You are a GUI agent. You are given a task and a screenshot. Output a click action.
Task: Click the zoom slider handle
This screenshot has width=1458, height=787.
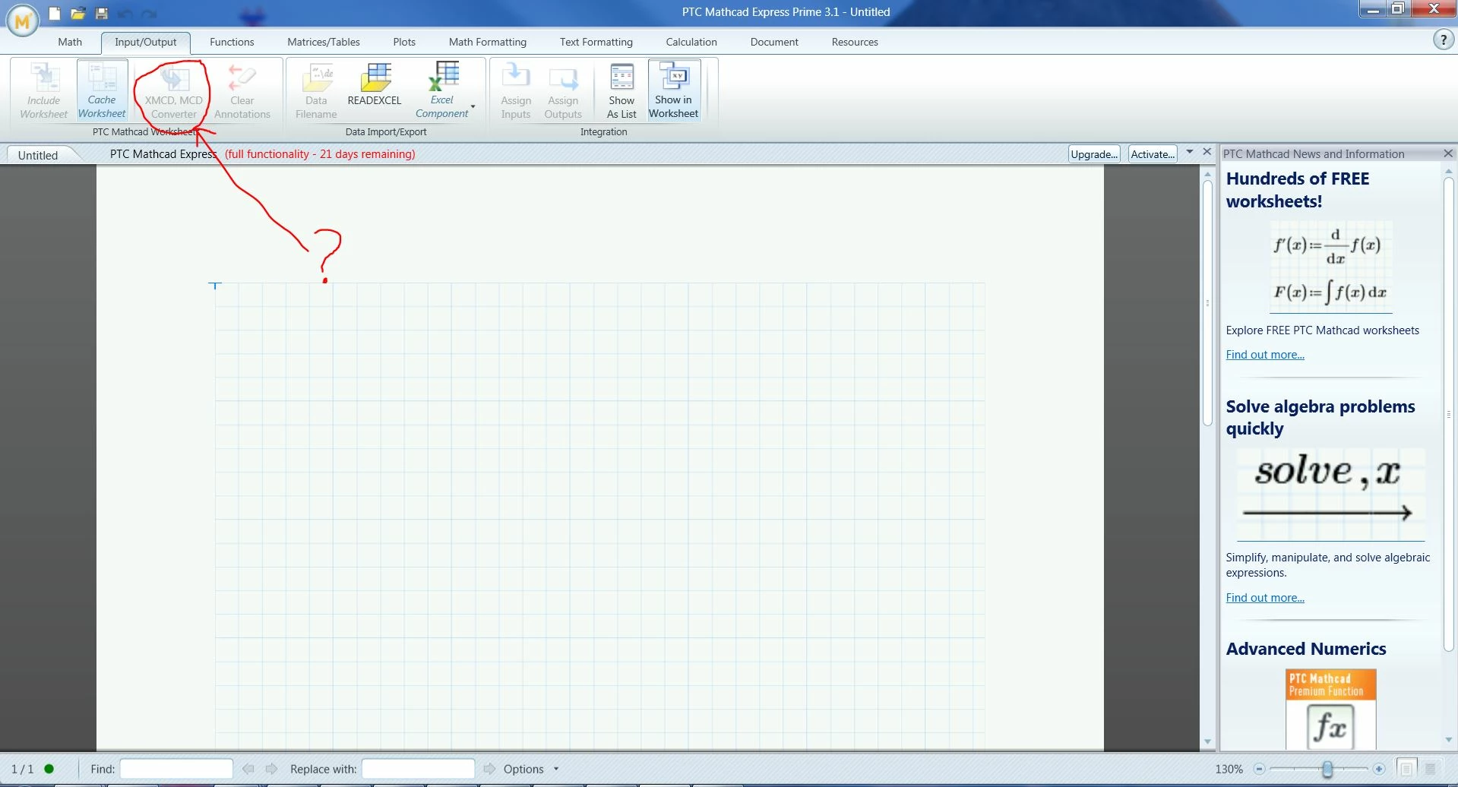click(1327, 769)
